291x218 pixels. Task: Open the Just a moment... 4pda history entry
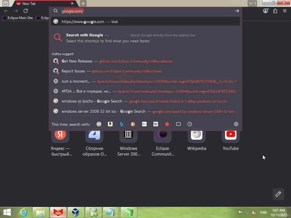[x=145, y=81]
